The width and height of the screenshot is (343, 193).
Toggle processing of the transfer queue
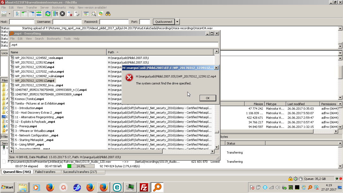pos(55,14)
